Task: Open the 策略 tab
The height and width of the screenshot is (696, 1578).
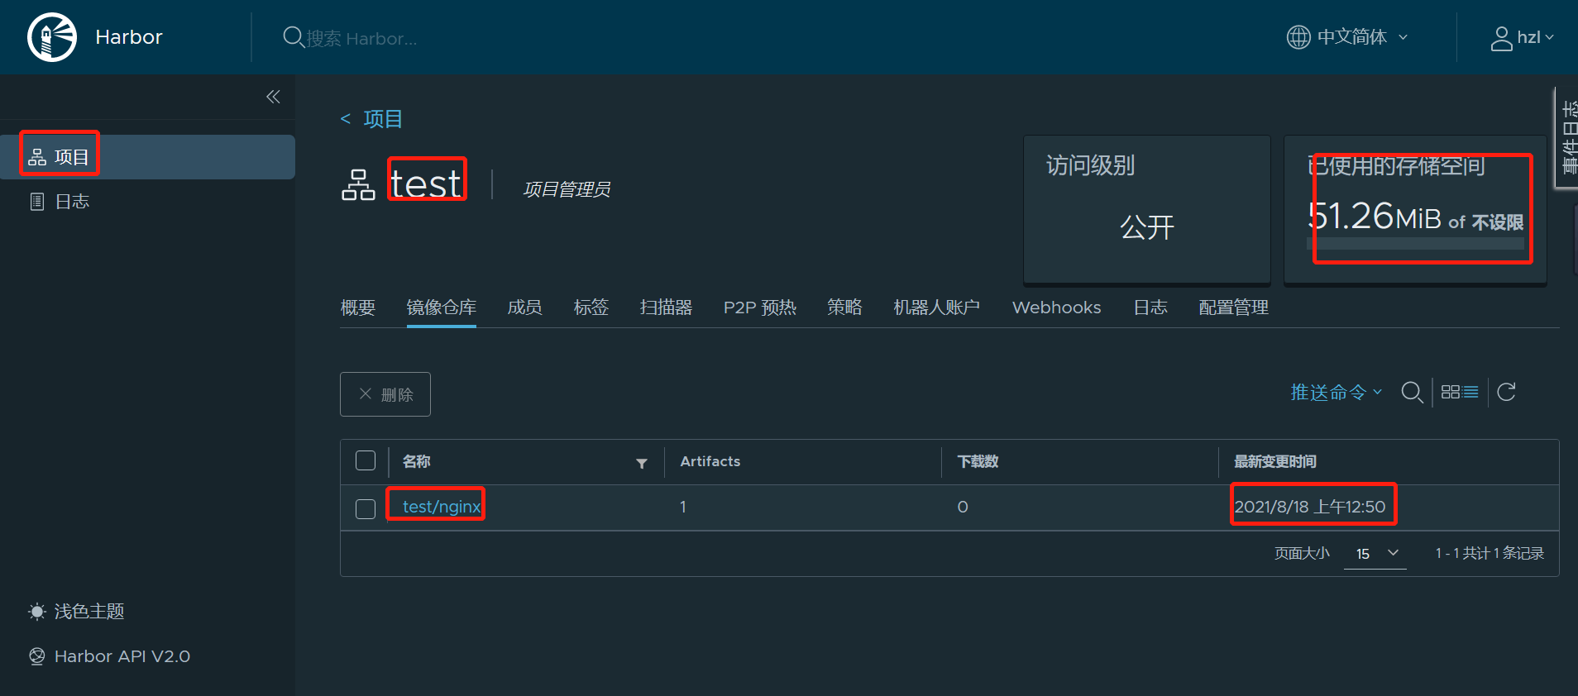Action: [x=845, y=307]
